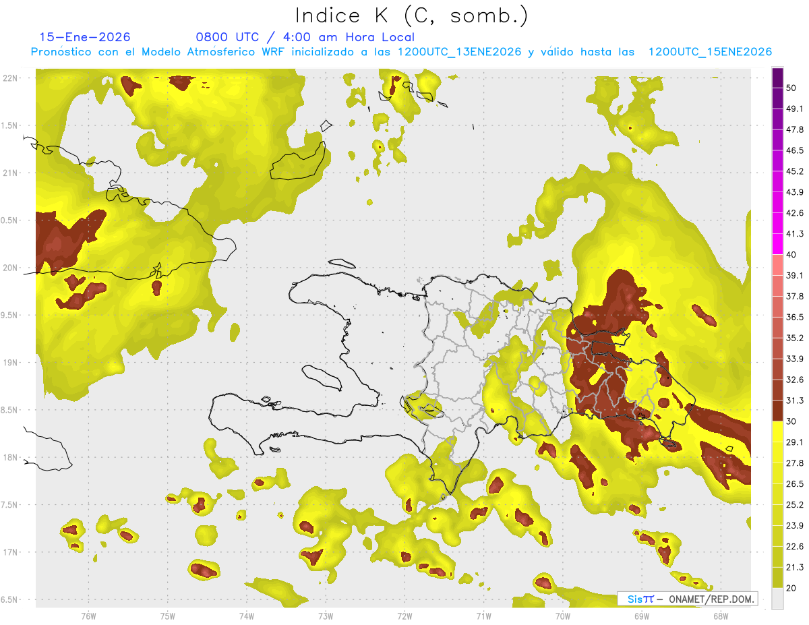Click the legend value "47.8"
The width and height of the screenshot is (809, 625).
(795, 129)
